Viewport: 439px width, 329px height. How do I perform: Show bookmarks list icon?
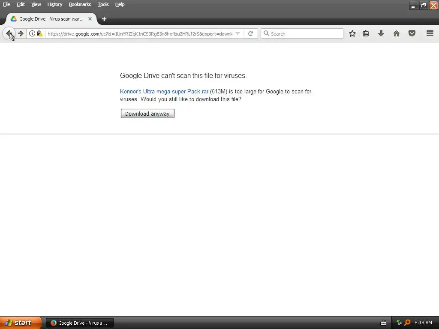click(366, 33)
